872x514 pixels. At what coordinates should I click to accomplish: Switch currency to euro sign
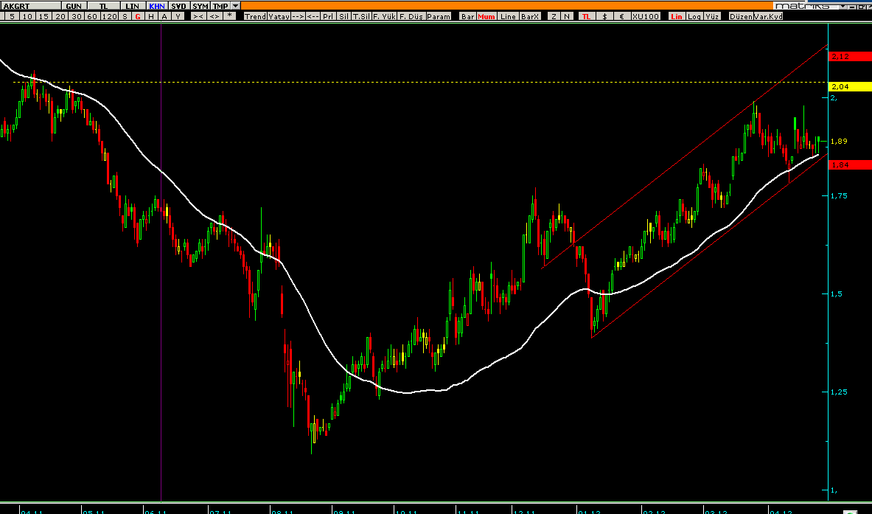click(621, 16)
